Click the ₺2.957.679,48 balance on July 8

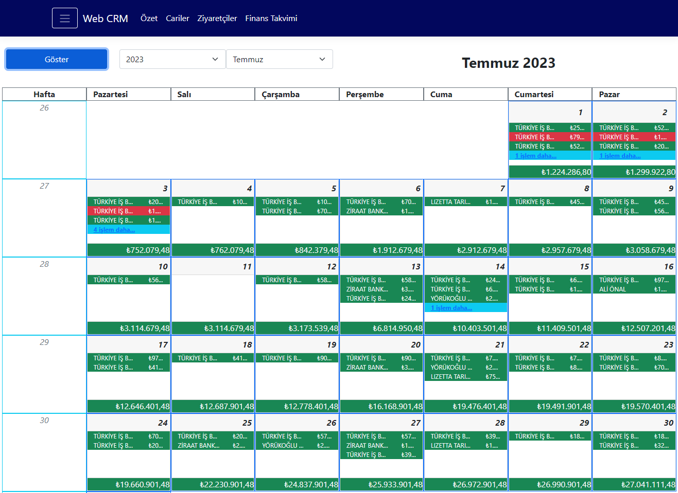550,250
